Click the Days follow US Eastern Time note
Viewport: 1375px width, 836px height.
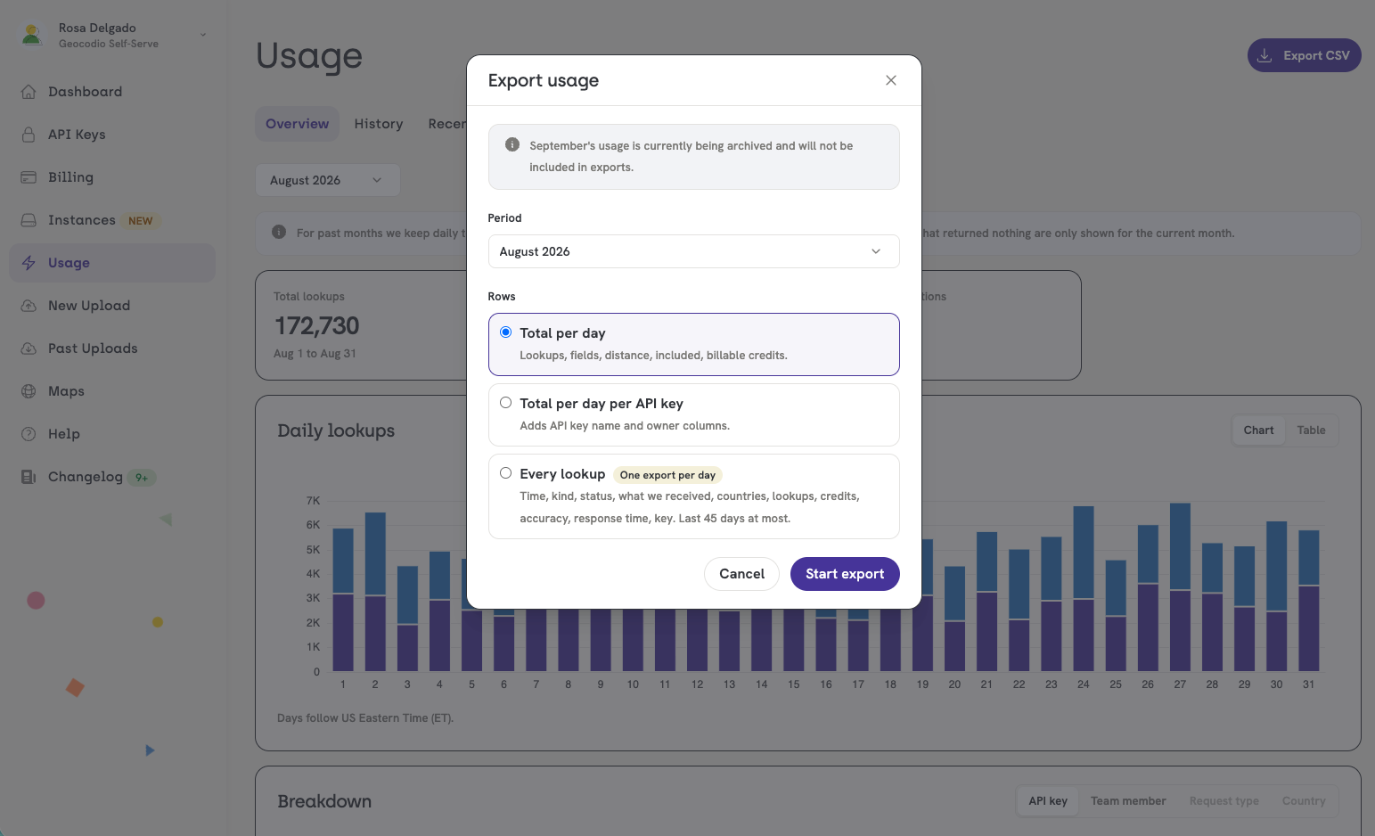(x=365, y=718)
